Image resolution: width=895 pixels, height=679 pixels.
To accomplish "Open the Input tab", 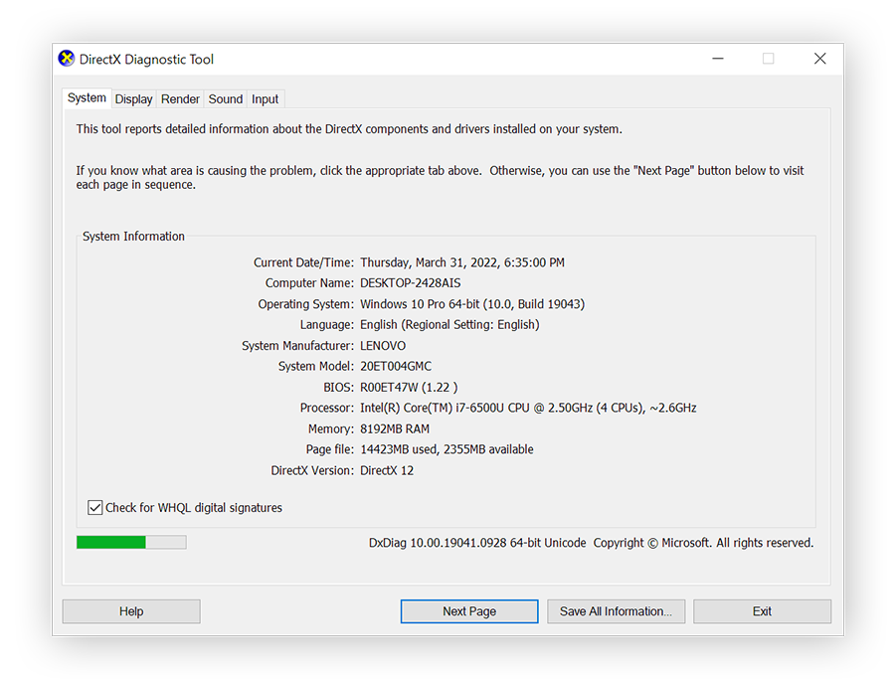I will coord(265,98).
